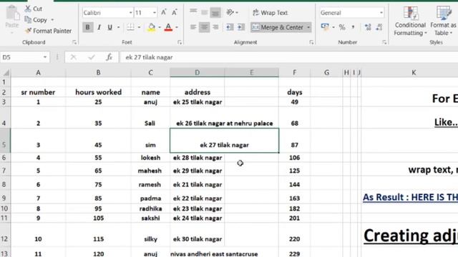Select column F header
Image resolution: width=458 pixels, height=257 pixels.
click(x=294, y=73)
